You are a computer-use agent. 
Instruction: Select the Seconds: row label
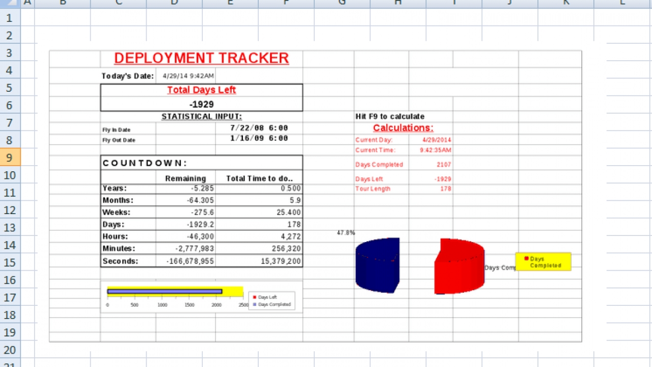click(x=120, y=261)
